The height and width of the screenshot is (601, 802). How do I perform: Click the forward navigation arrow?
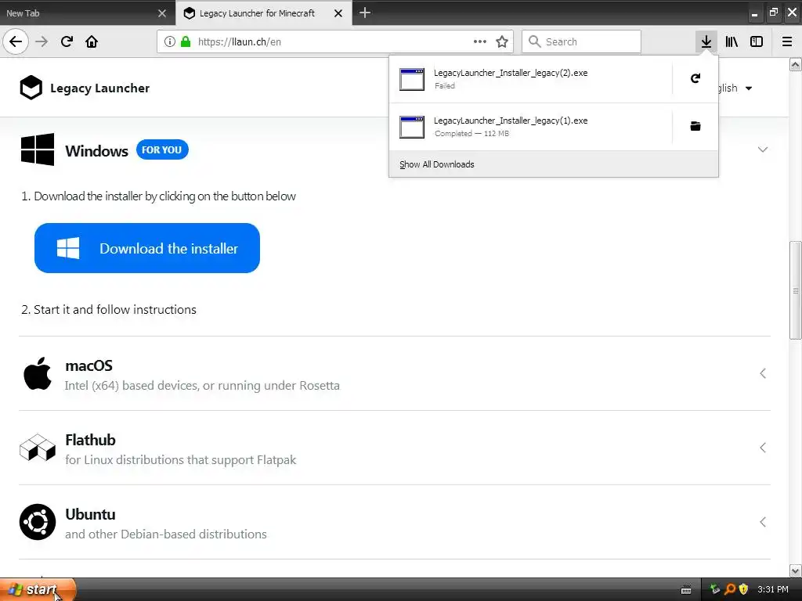pyautogui.click(x=42, y=41)
